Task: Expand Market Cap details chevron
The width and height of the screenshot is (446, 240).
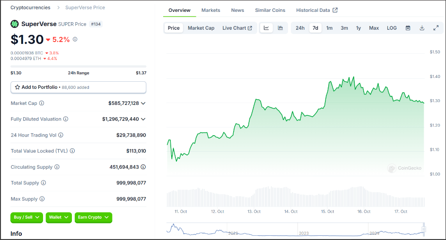Action: (x=143, y=103)
